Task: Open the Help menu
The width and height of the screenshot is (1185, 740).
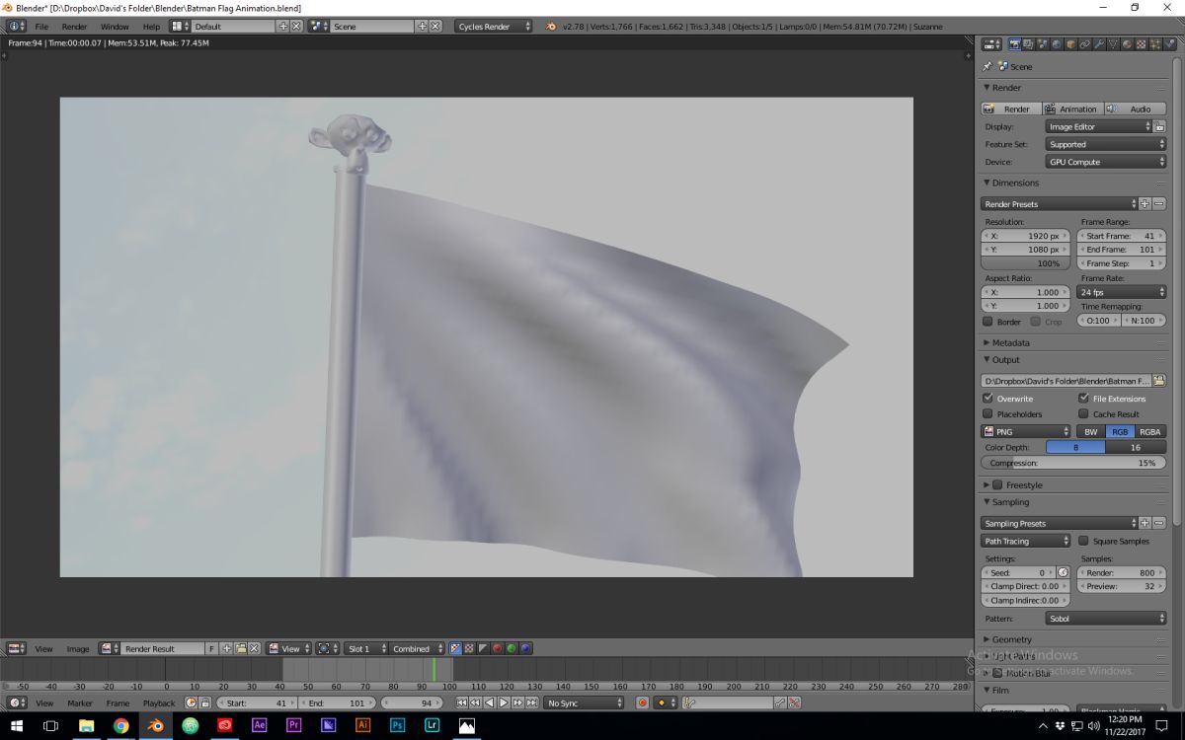Action: click(151, 27)
